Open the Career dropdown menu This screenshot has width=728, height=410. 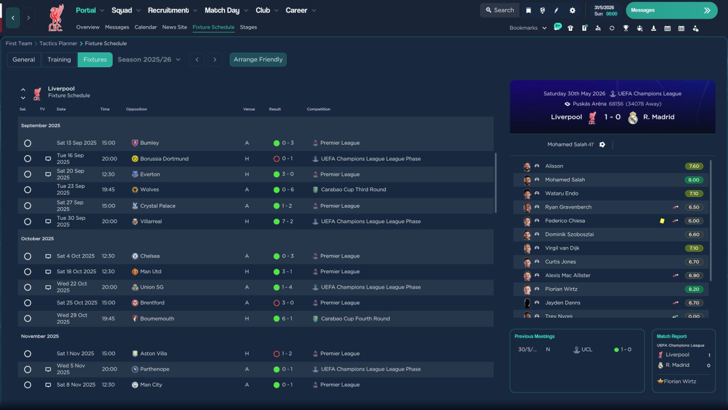[301, 10]
